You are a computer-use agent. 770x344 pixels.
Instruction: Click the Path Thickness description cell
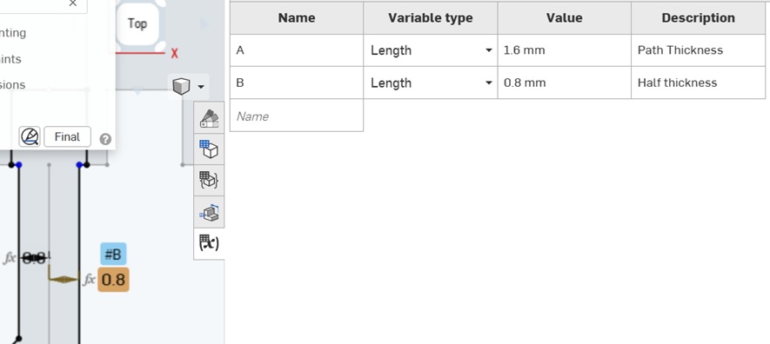click(699, 50)
